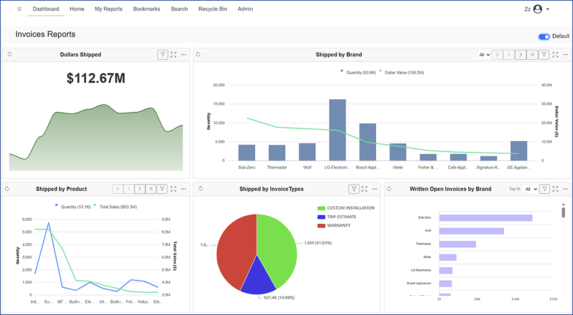Jump to last page in Shipped by Product
This screenshot has width=573, height=315.
(150, 189)
